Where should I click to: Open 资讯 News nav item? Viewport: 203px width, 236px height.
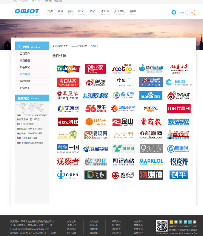(x=71, y=13)
